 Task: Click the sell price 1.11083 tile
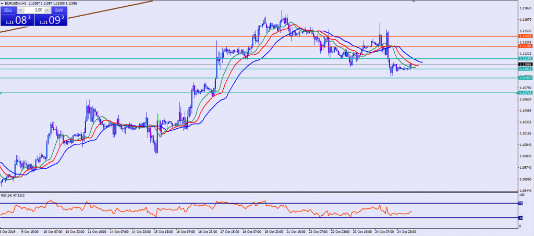click(17, 20)
